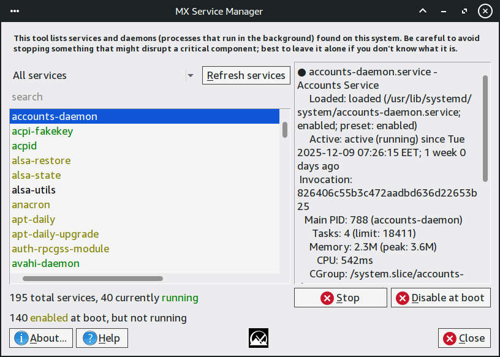Click the dropdown arrow beside All services
Viewport: 500px width, 357px height.
(191, 75)
